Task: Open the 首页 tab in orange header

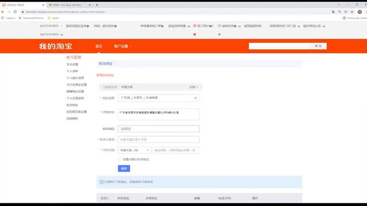Action: [x=99, y=46]
